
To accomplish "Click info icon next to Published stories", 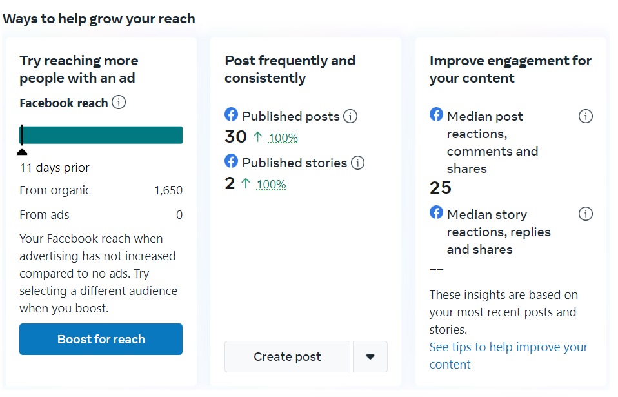I will pyautogui.click(x=358, y=163).
